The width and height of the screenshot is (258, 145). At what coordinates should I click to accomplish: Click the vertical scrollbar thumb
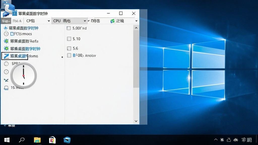(x=136, y=59)
